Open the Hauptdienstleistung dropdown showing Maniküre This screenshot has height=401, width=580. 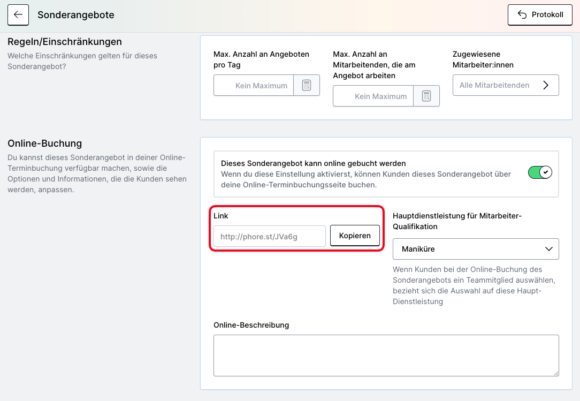tap(475, 249)
